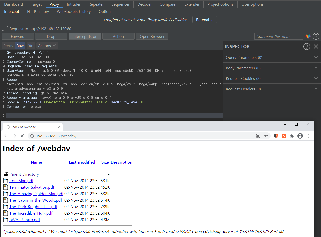321x237 pixels.
Task: Open the Dashboard tab
Action: [x=14, y=4]
